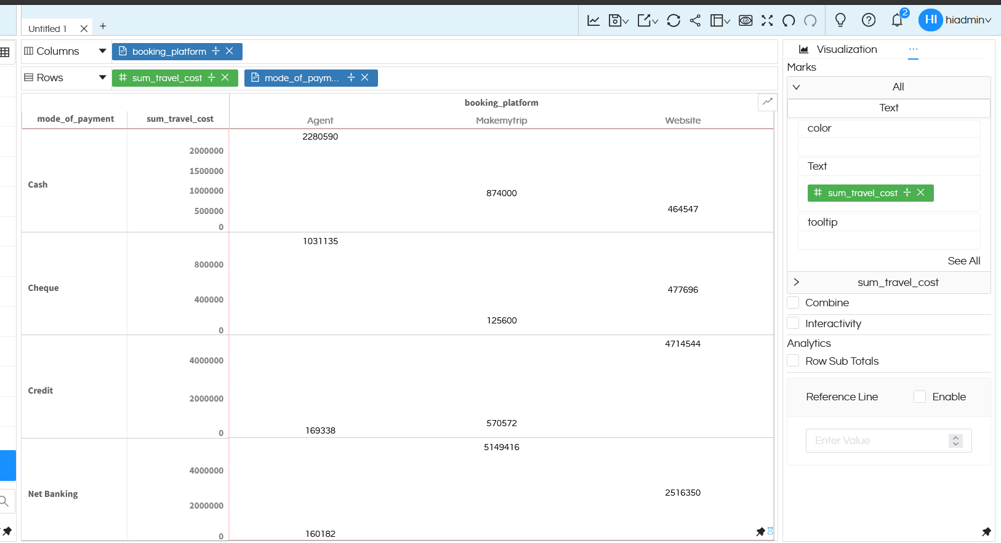Undo the last action
The height and width of the screenshot is (543, 1001).
point(789,20)
